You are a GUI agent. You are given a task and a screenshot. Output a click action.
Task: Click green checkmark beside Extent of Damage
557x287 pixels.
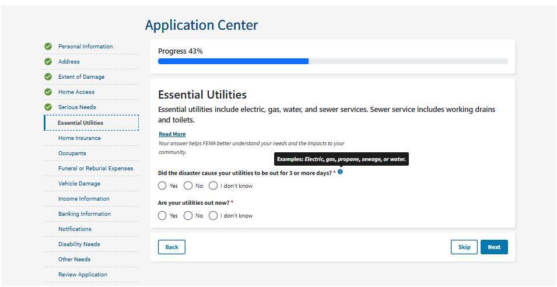(48, 77)
